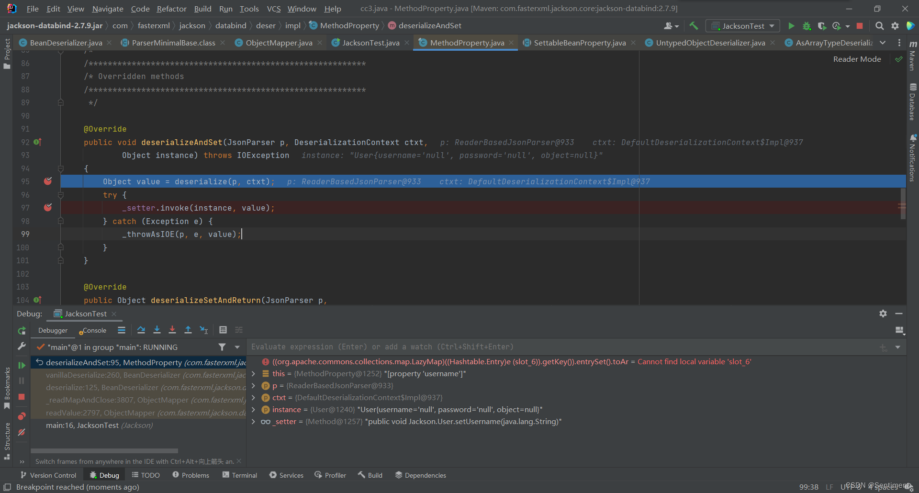This screenshot has height=493, width=919.
Task: Open the watch expression history dropdown
Action: point(898,347)
